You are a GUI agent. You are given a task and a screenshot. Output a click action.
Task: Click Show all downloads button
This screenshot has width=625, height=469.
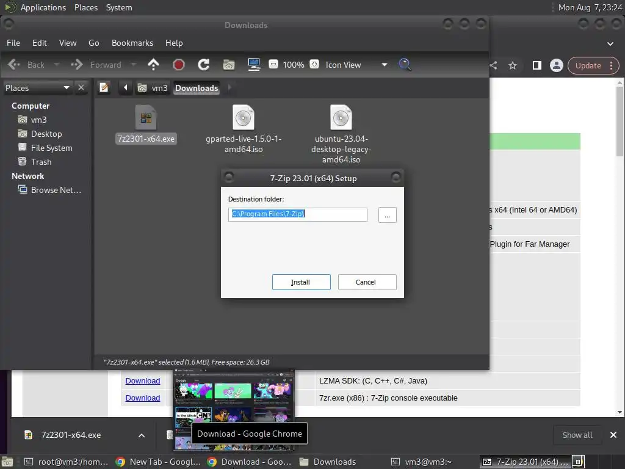point(577,435)
